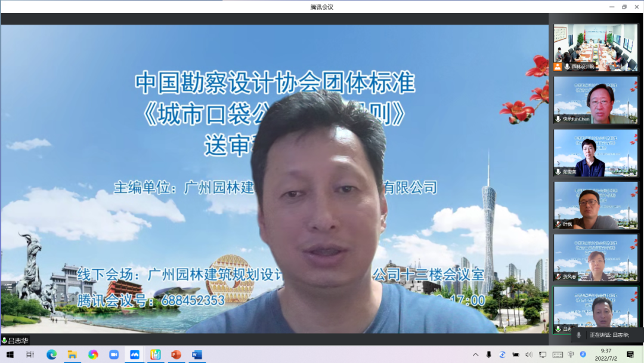Expand hidden system tray icons
The width and height of the screenshot is (644, 363).
pos(476,355)
